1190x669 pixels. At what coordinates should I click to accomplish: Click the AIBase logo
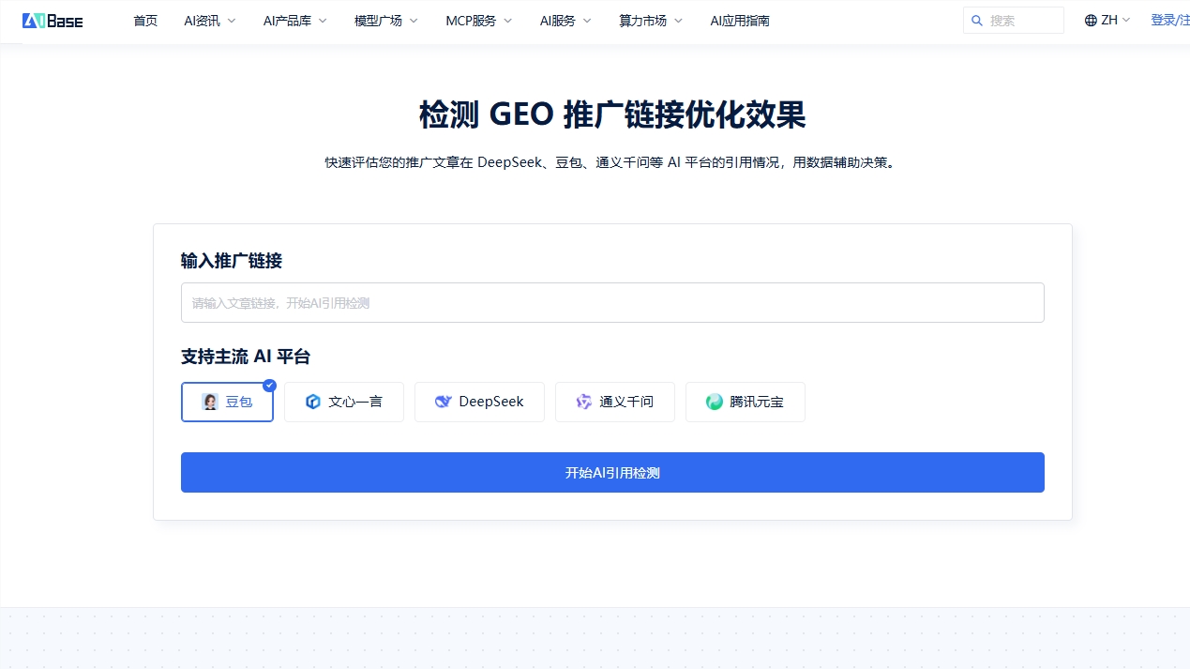point(52,20)
